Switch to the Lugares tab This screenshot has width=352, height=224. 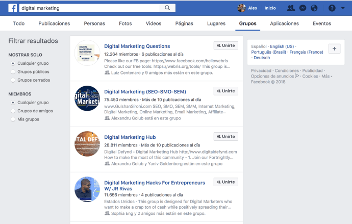pos(216,23)
